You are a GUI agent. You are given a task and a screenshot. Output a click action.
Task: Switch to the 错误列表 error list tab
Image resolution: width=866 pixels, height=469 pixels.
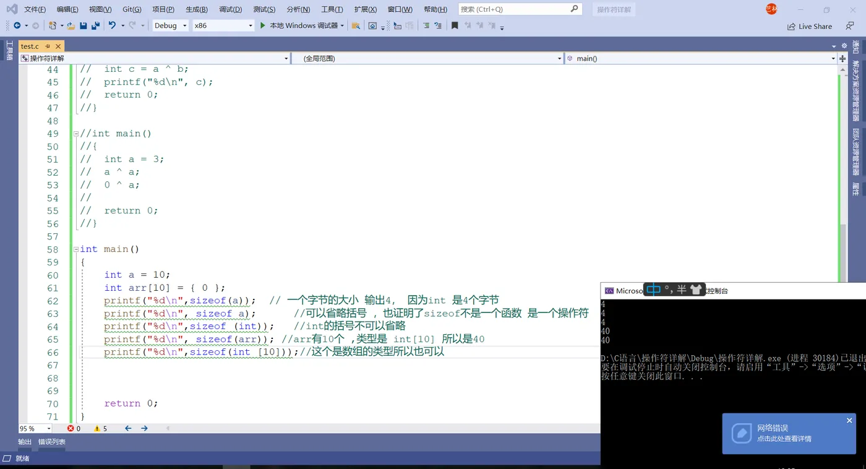tap(52, 442)
